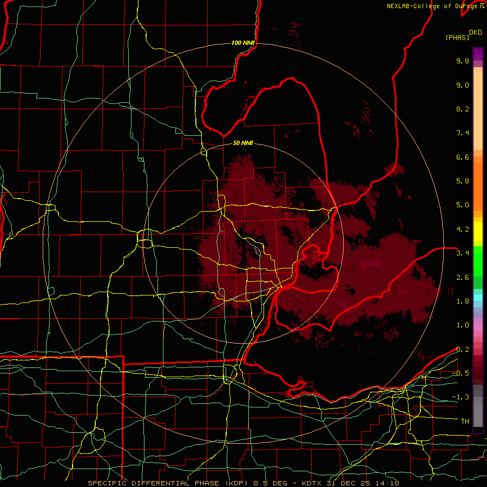Screen dimensions: 487x487
Task: Click the 1.8 legend value
Action: tap(463, 301)
